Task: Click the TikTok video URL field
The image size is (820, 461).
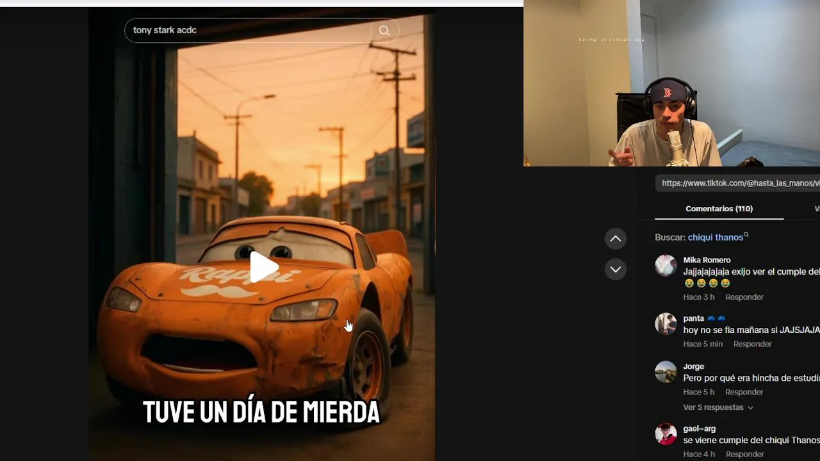Action: point(738,183)
